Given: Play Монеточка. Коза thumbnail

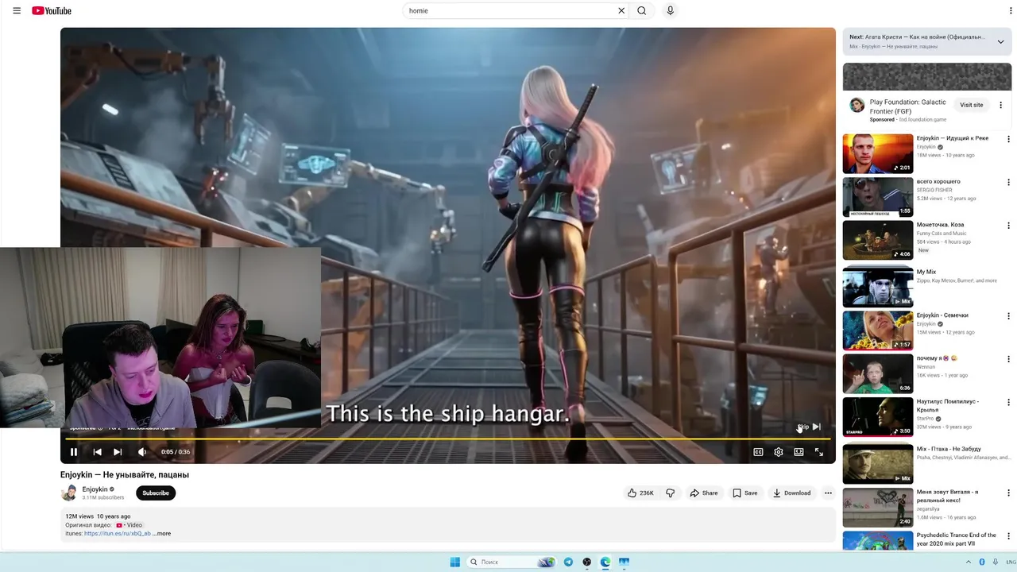Looking at the screenshot, I should (x=878, y=240).
